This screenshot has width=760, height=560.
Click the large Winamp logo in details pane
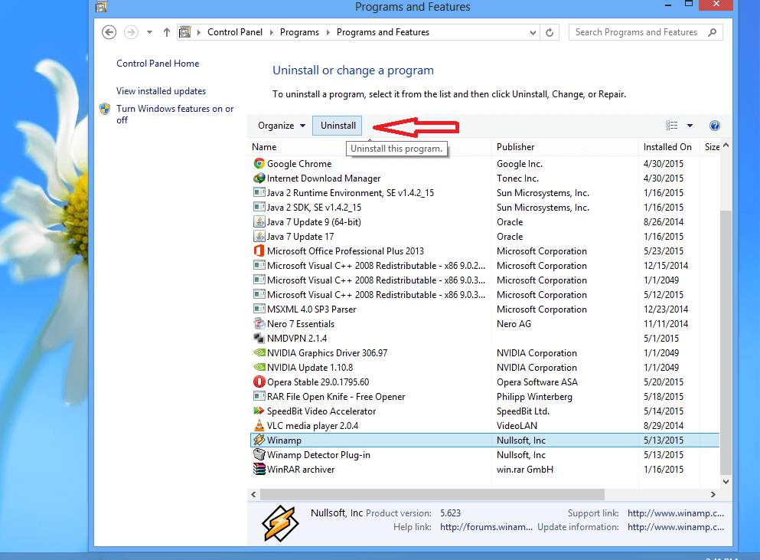[x=280, y=523]
